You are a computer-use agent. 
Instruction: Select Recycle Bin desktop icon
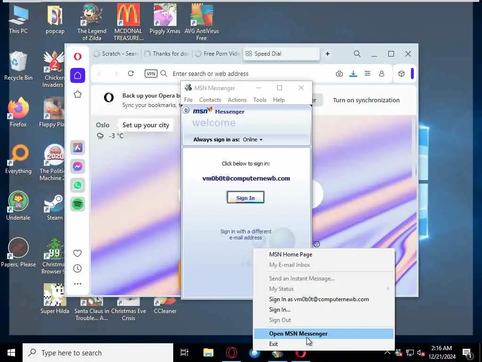18,66
